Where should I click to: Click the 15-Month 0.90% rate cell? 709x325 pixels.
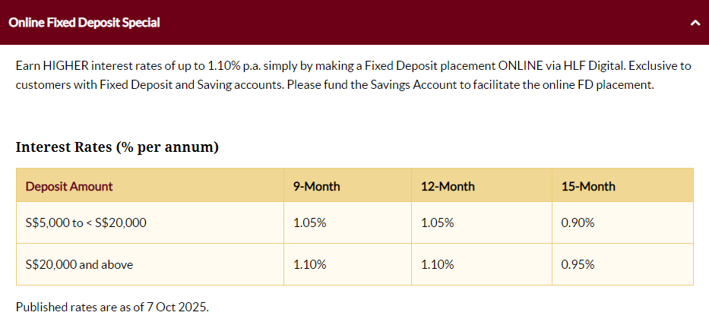(x=578, y=222)
